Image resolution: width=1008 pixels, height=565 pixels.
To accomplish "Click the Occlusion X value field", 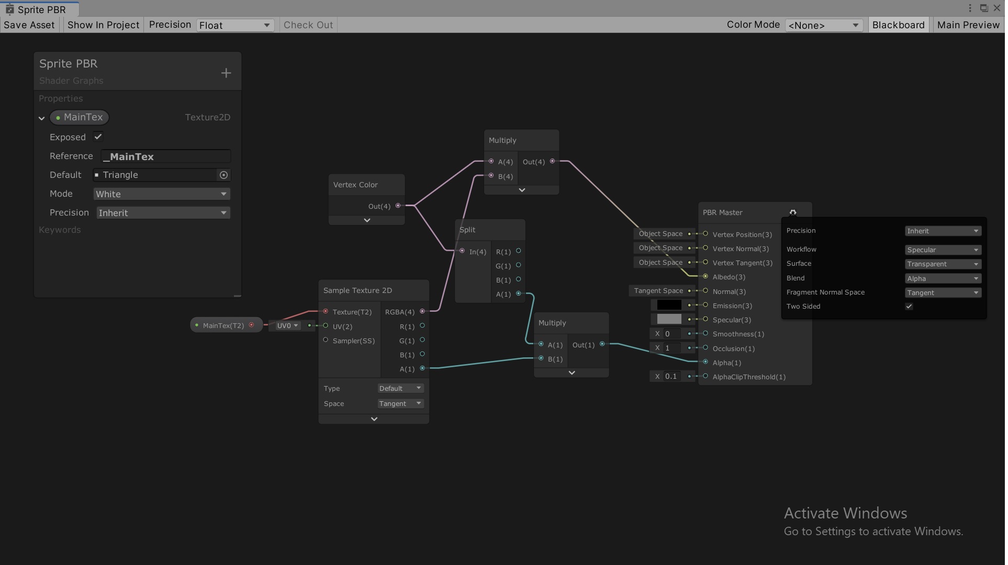I will (x=673, y=348).
